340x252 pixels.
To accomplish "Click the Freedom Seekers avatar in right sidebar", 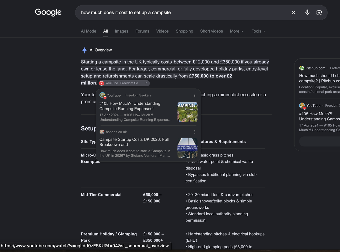I will click(x=302, y=106).
